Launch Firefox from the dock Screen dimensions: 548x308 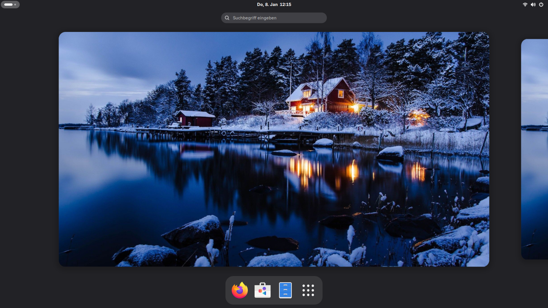[240, 290]
